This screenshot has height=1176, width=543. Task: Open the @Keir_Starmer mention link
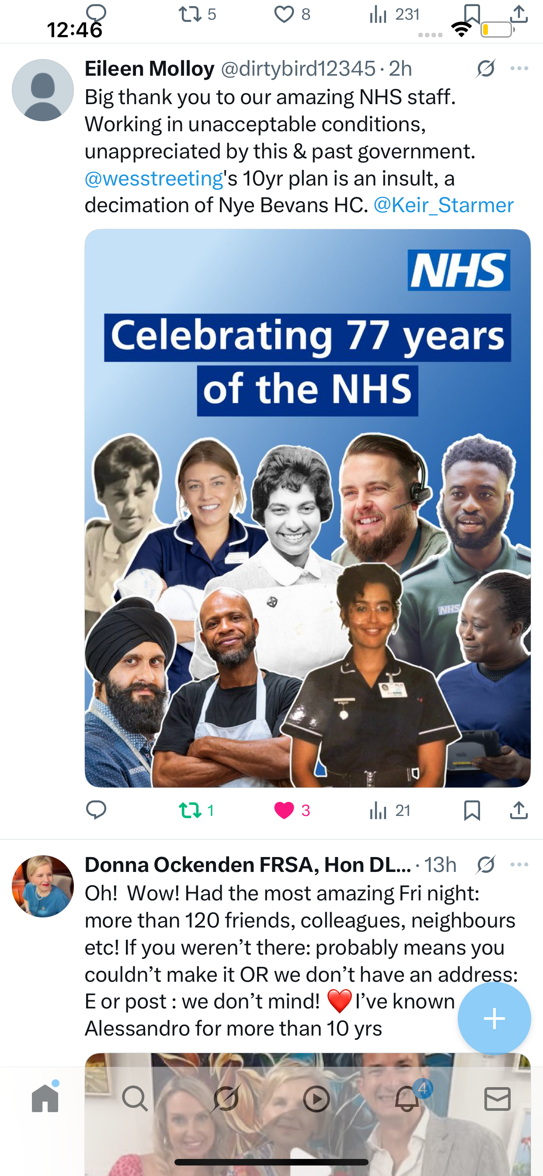click(443, 206)
